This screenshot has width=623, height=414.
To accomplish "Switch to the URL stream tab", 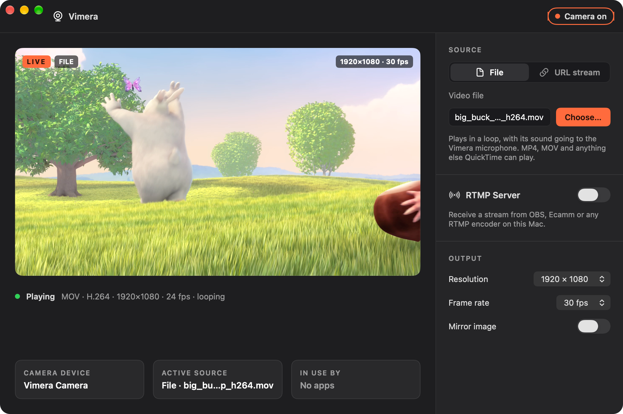I will 569,72.
